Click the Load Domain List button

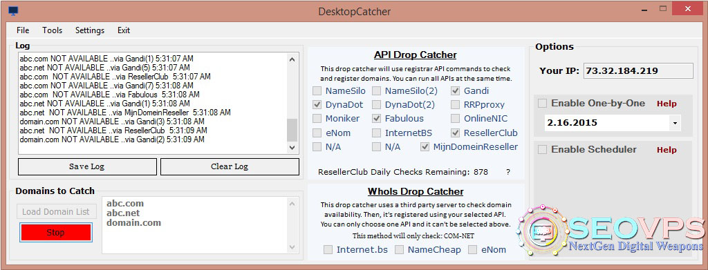click(56, 211)
